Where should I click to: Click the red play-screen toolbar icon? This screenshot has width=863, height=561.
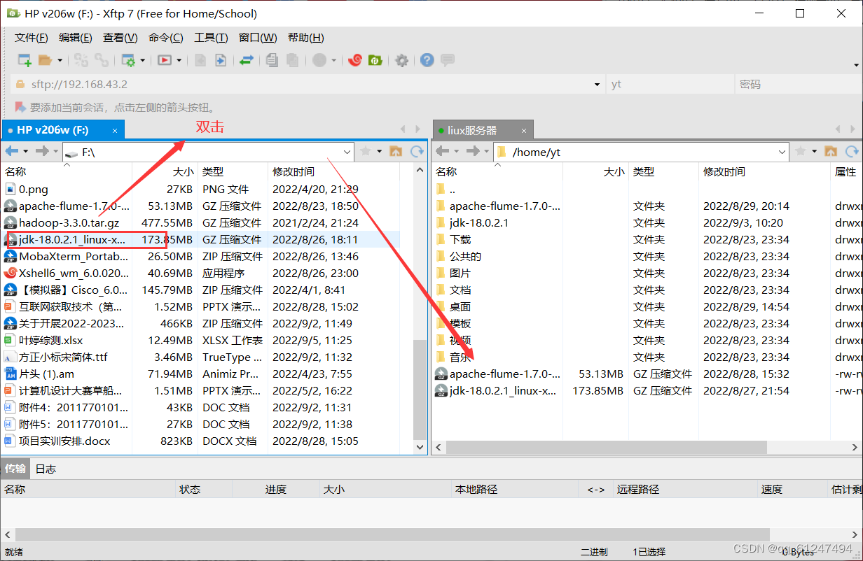tap(165, 60)
